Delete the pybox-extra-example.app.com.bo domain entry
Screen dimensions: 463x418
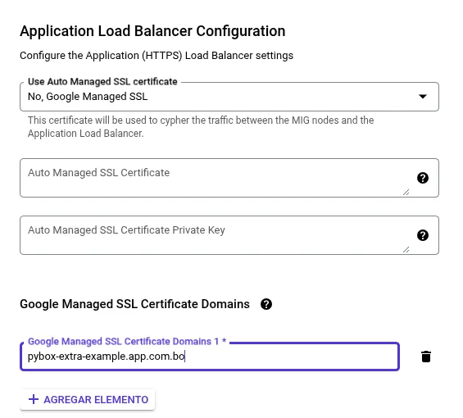[426, 357]
